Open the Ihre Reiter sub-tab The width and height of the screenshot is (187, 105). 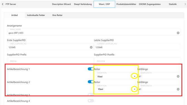pos(57,15)
